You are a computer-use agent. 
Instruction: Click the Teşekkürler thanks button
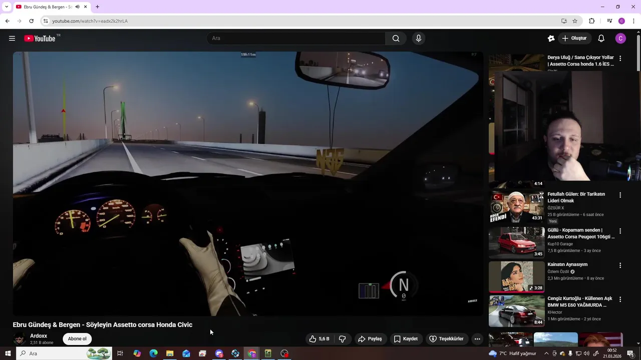447,339
